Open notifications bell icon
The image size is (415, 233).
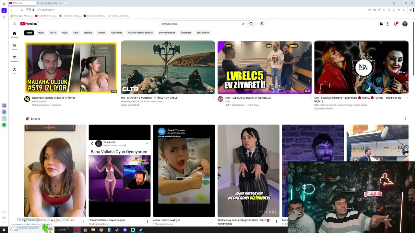click(x=396, y=24)
